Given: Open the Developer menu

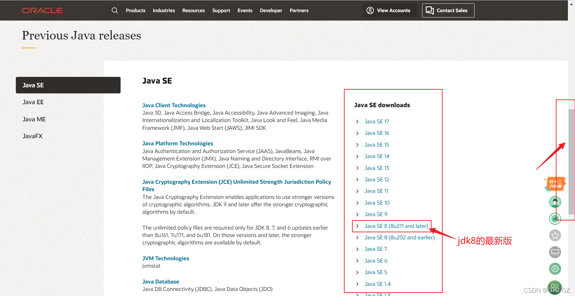Looking at the screenshot, I should click(271, 10).
